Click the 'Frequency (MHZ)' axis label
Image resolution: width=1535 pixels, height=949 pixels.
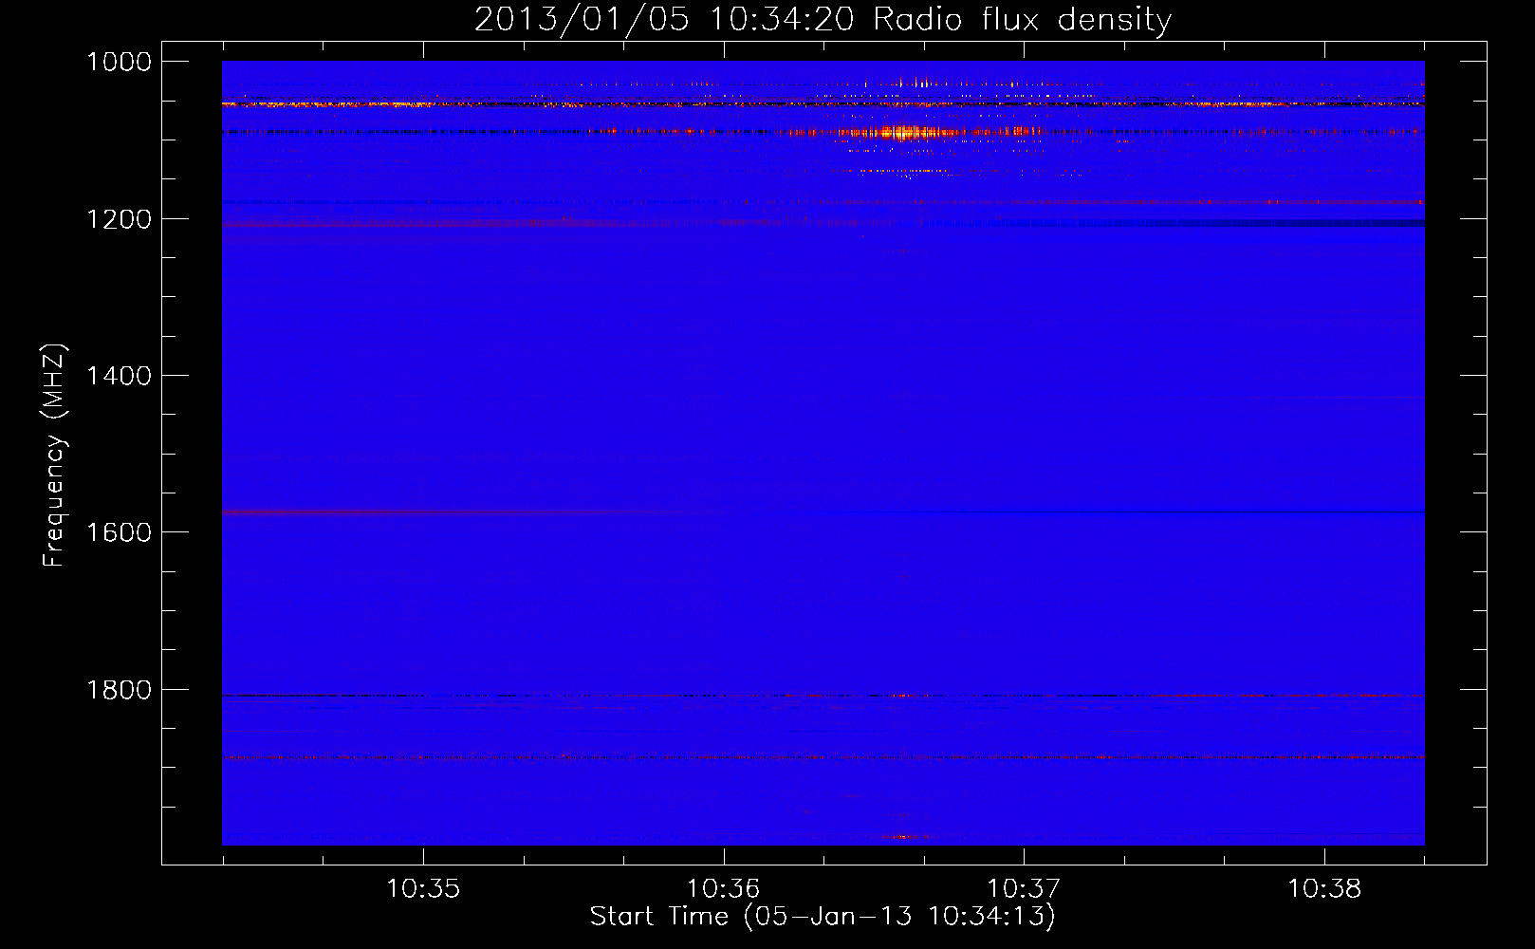point(54,456)
